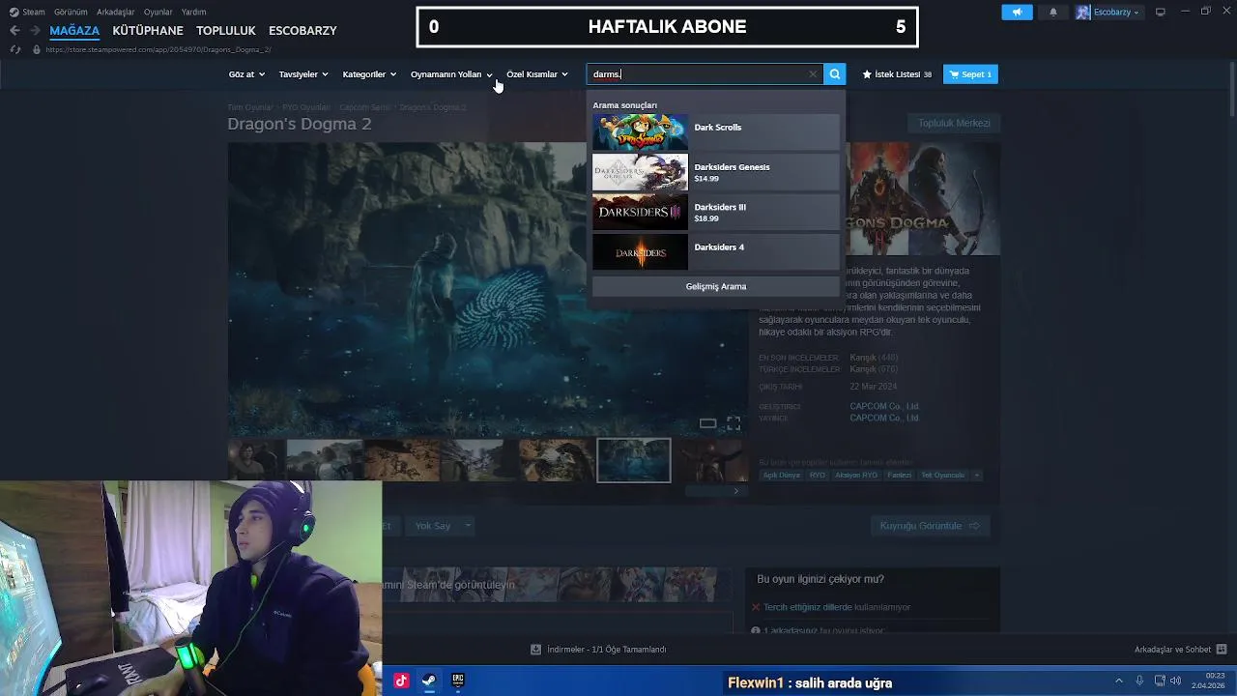Click the microphone tray icon
The width and height of the screenshot is (1237, 696).
coord(1139,681)
